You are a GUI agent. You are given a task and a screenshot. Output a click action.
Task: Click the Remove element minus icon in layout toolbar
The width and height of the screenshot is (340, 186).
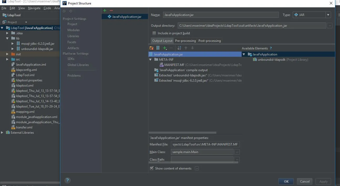pyautogui.click(x=171, y=48)
